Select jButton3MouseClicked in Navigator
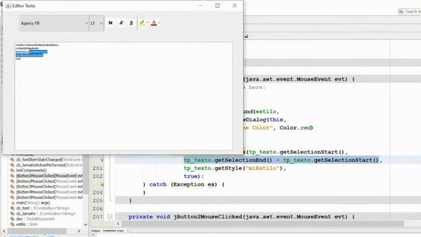 [x=49, y=186]
